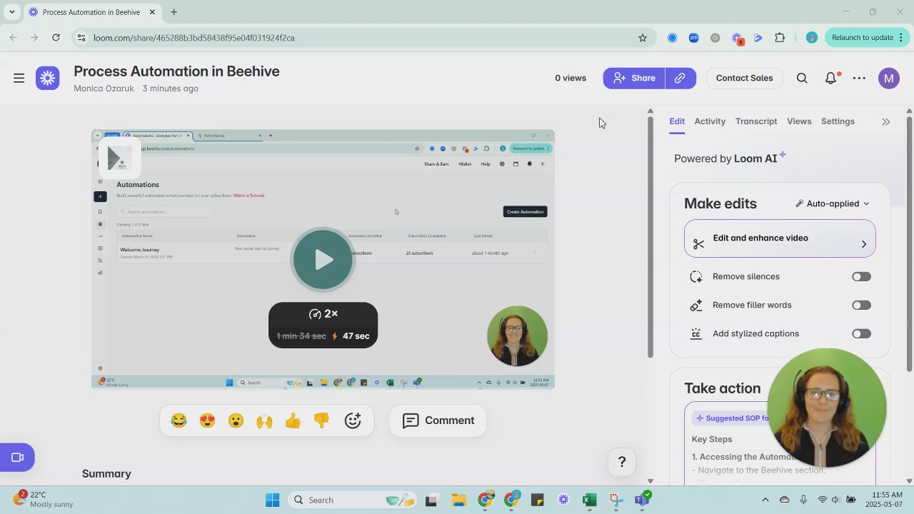Screen dimensions: 914x514
Task: Click the video title Process Automation in Beehive
Action: [176, 71]
